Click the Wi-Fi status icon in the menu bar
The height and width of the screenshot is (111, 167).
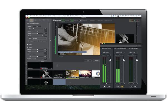(123, 16)
